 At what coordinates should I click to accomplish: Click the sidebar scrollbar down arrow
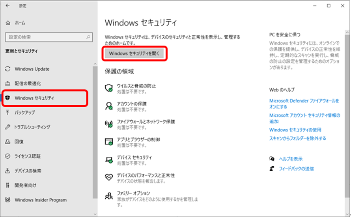pyautogui.click(x=95, y=214)
